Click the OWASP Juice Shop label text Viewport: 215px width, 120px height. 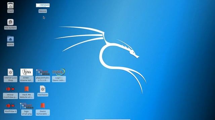(x=10, y=79)
